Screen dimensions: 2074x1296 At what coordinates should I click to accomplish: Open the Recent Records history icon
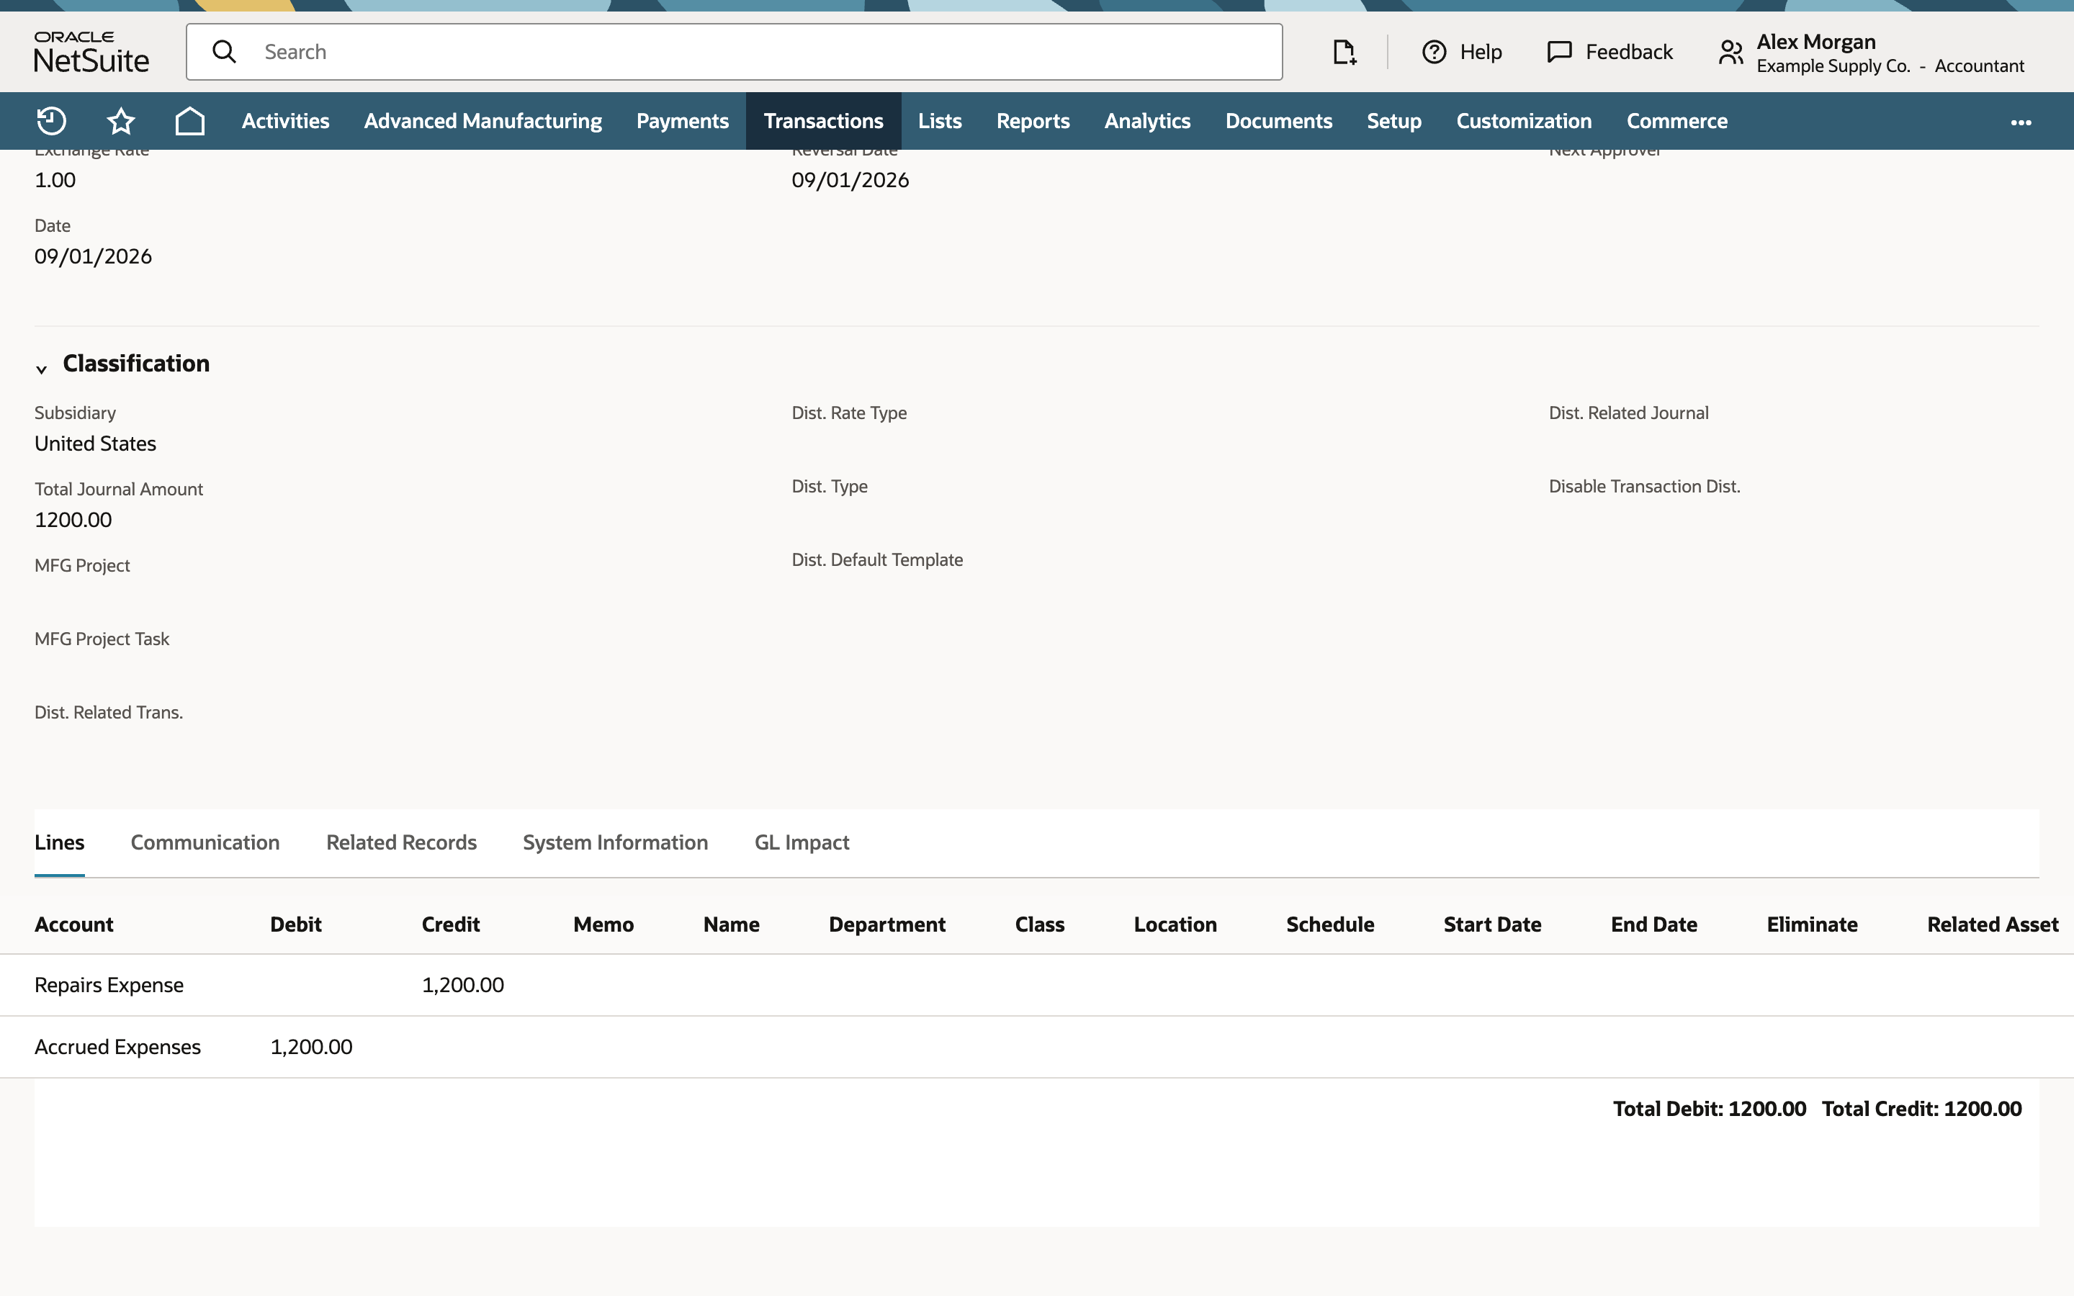51,121
